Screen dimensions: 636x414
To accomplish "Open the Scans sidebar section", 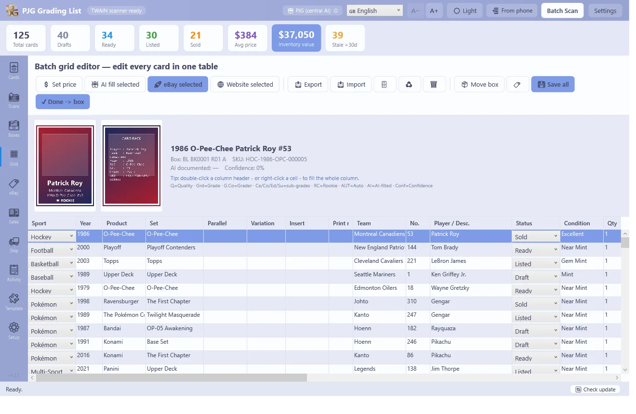I will [x=14, y=99].
